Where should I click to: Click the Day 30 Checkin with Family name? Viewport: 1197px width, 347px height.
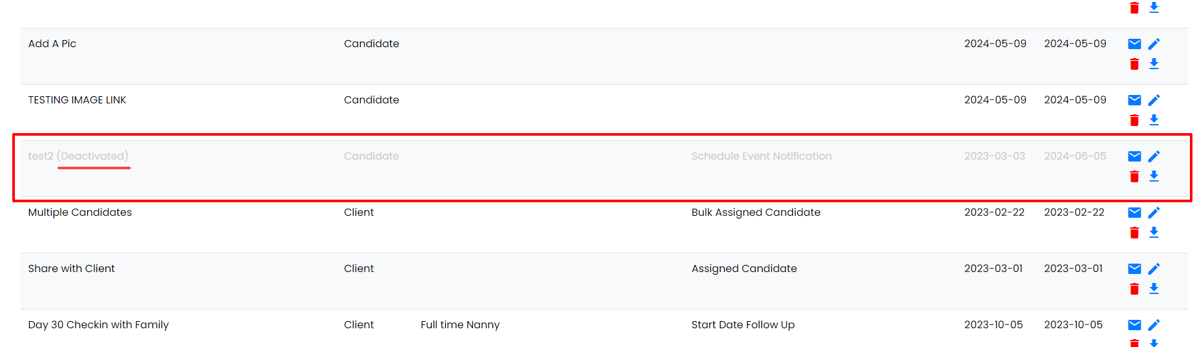[98, 325]
